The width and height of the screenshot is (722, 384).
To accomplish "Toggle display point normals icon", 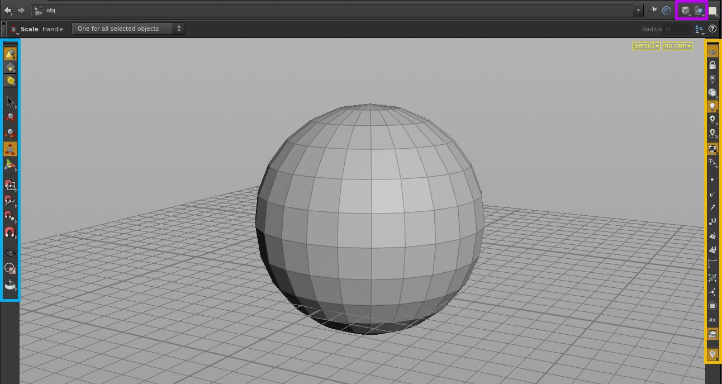I will [712, 194].
